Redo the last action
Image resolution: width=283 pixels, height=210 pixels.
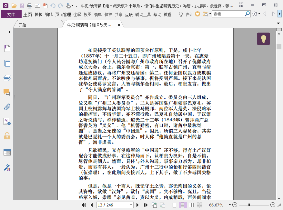(x=60, y=6)
